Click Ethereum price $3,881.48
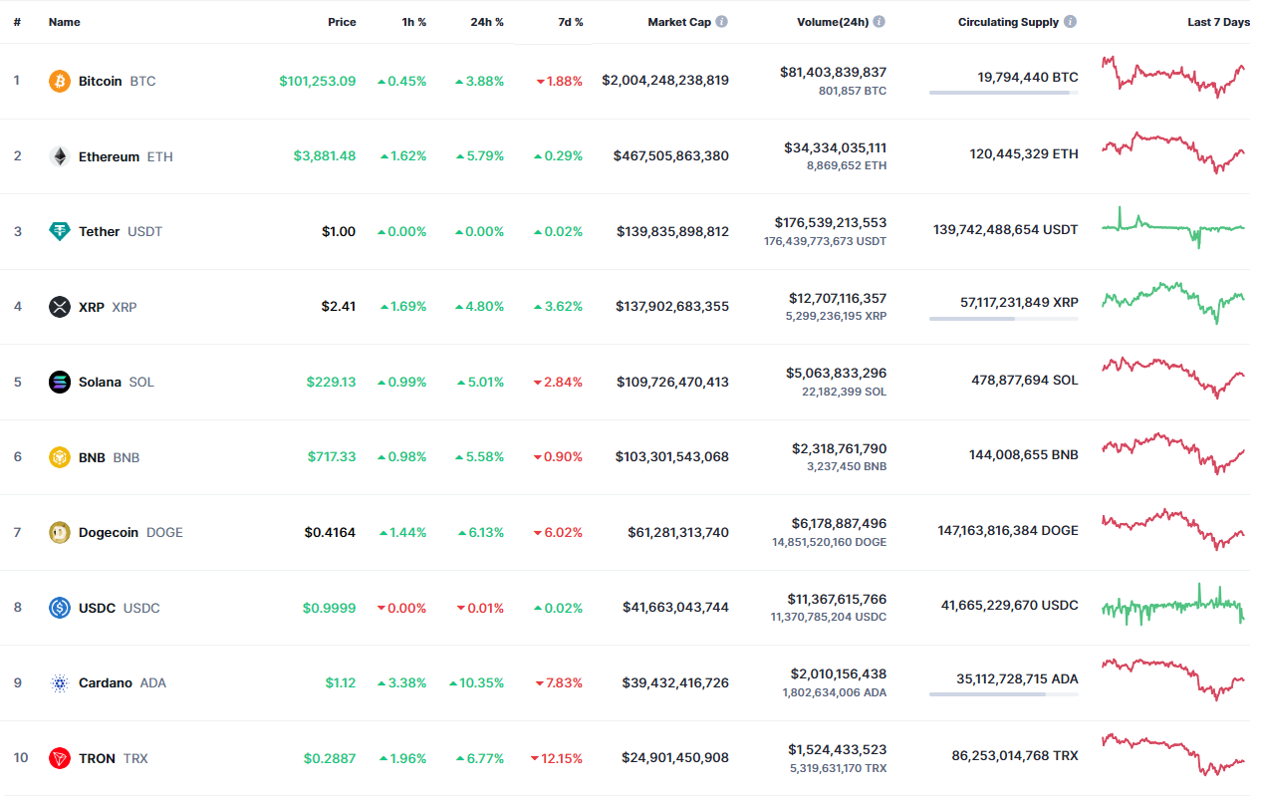The width and height of the screenshot is (1261, 799). tap(324, 156)
